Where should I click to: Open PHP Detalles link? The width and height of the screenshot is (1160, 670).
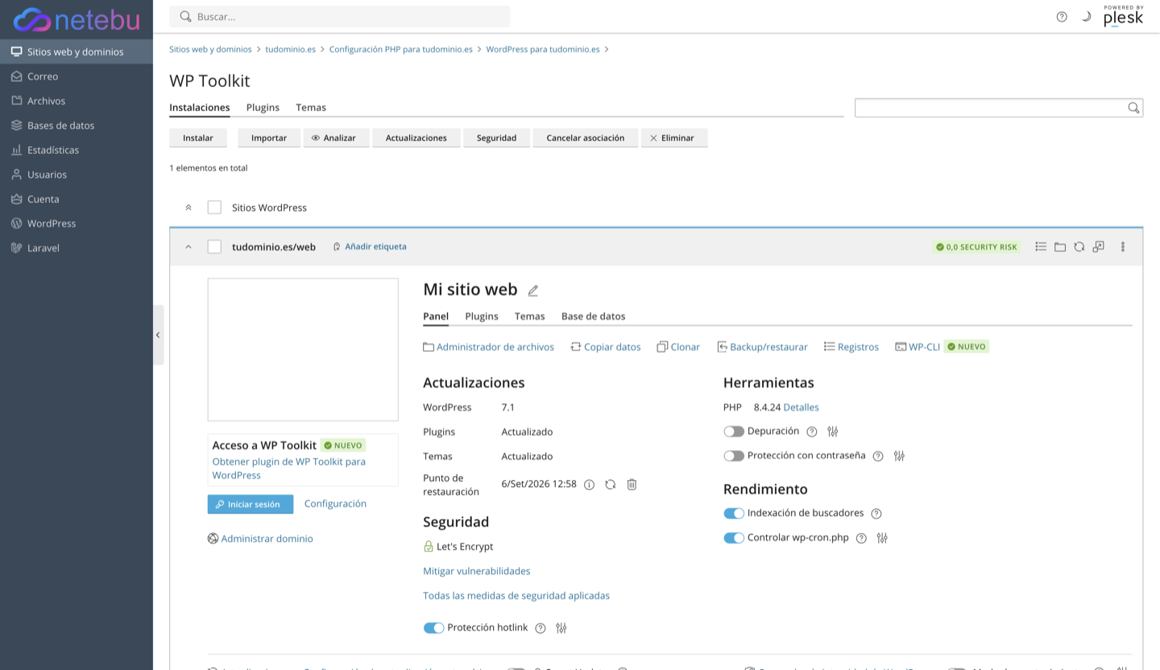[x=801, y=407]
